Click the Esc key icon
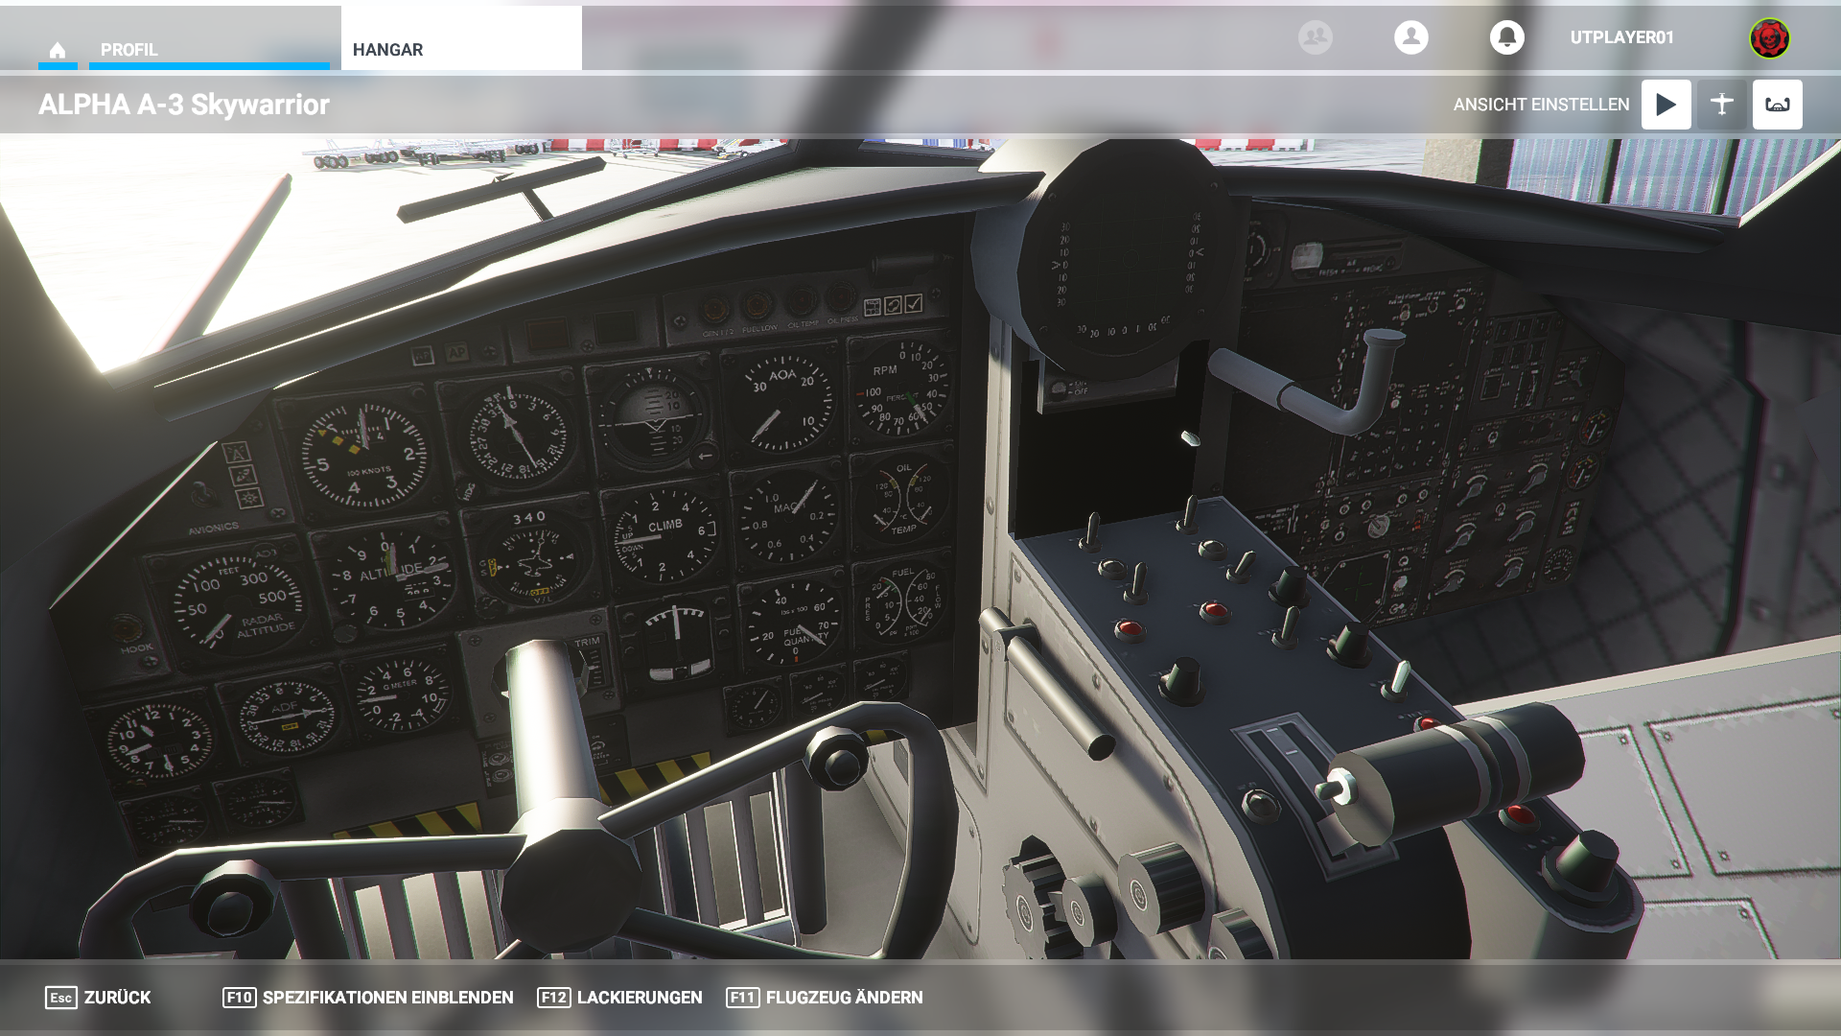 [x=60, y=998]
